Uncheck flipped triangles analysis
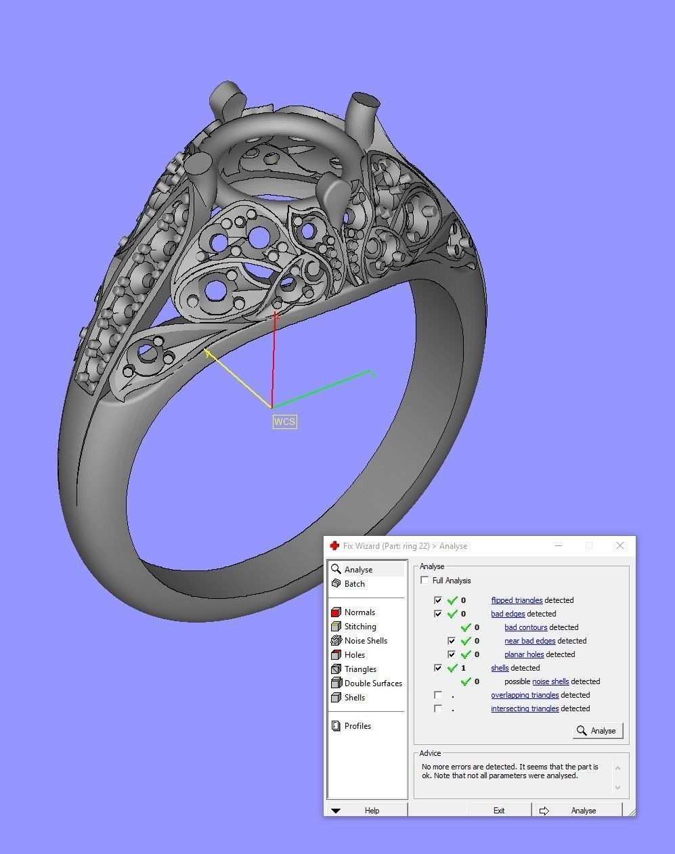Screen dimensions: 675x854 (x=438, y=600)
